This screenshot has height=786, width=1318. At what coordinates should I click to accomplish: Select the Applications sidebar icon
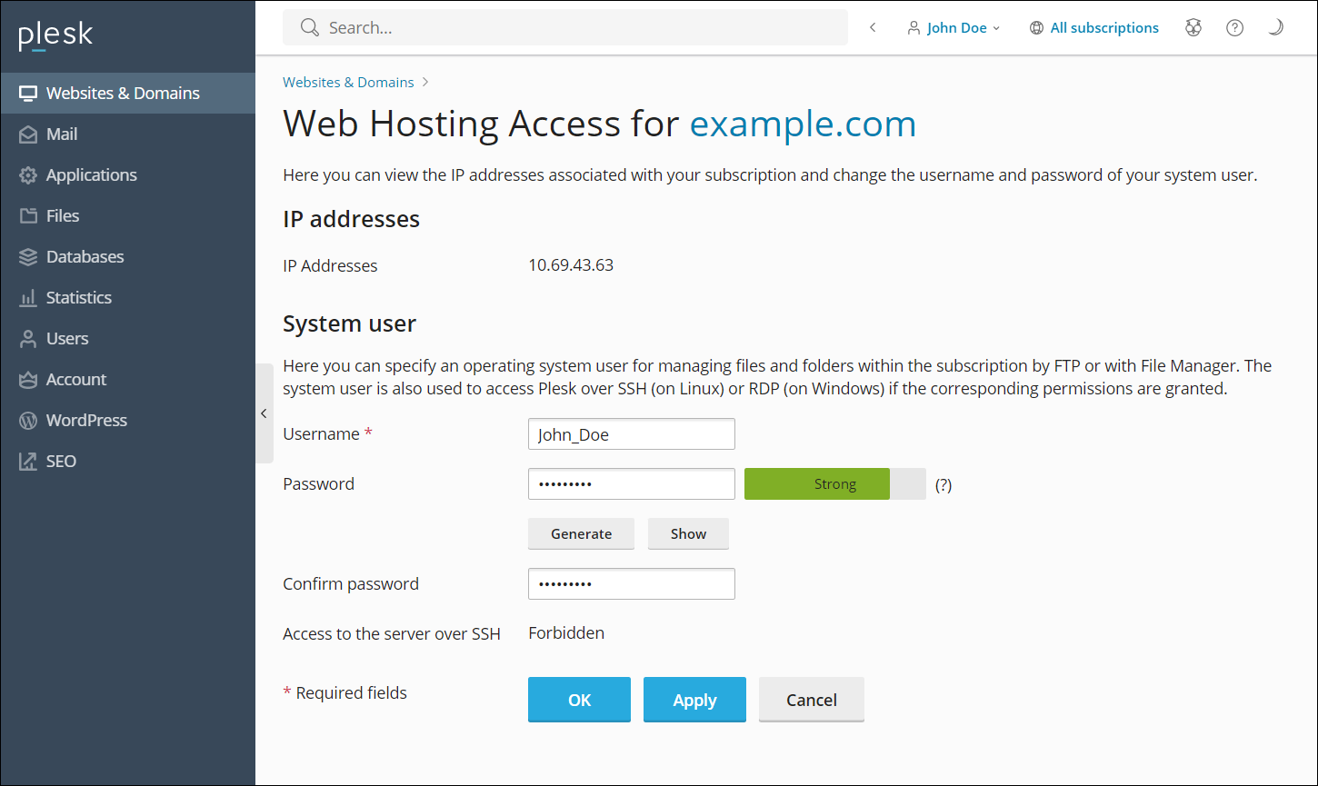pos(27,174)
